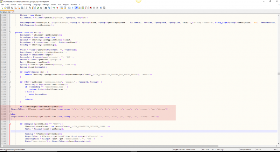The width and height of the screenshot is (280, 152).
Task: Zoom in using the magnifier plus icon
Action: [x=54, y=8]
